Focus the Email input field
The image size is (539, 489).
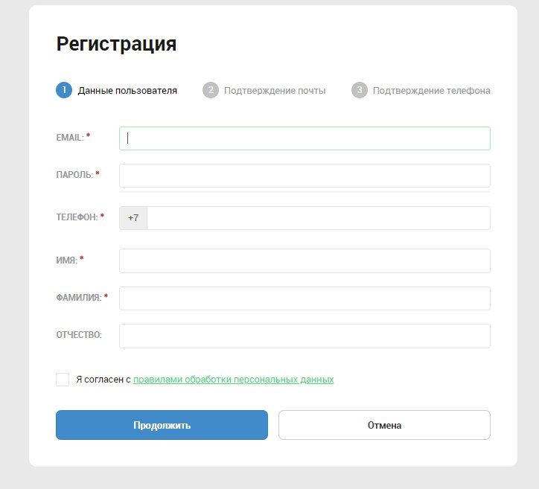click(304, 138)
